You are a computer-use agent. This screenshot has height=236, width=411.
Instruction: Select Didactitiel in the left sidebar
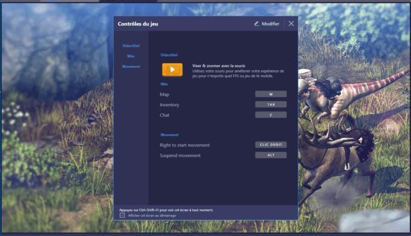[131, 46]
